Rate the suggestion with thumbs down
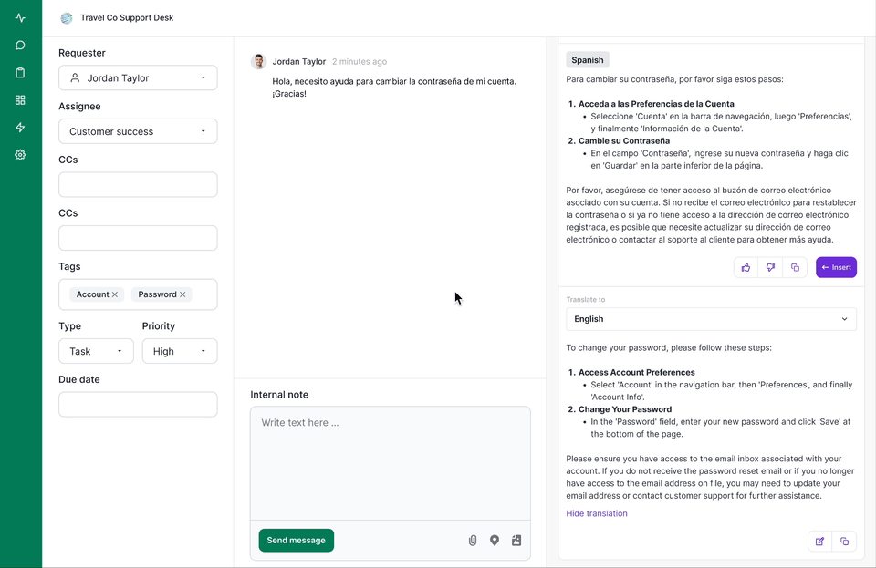This screenshot has height=568, width=876. coord(770,266)
